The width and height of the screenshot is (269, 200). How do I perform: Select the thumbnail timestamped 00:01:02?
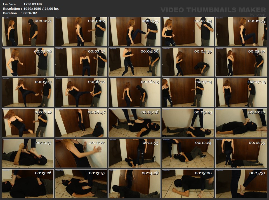tap(81, 32)
